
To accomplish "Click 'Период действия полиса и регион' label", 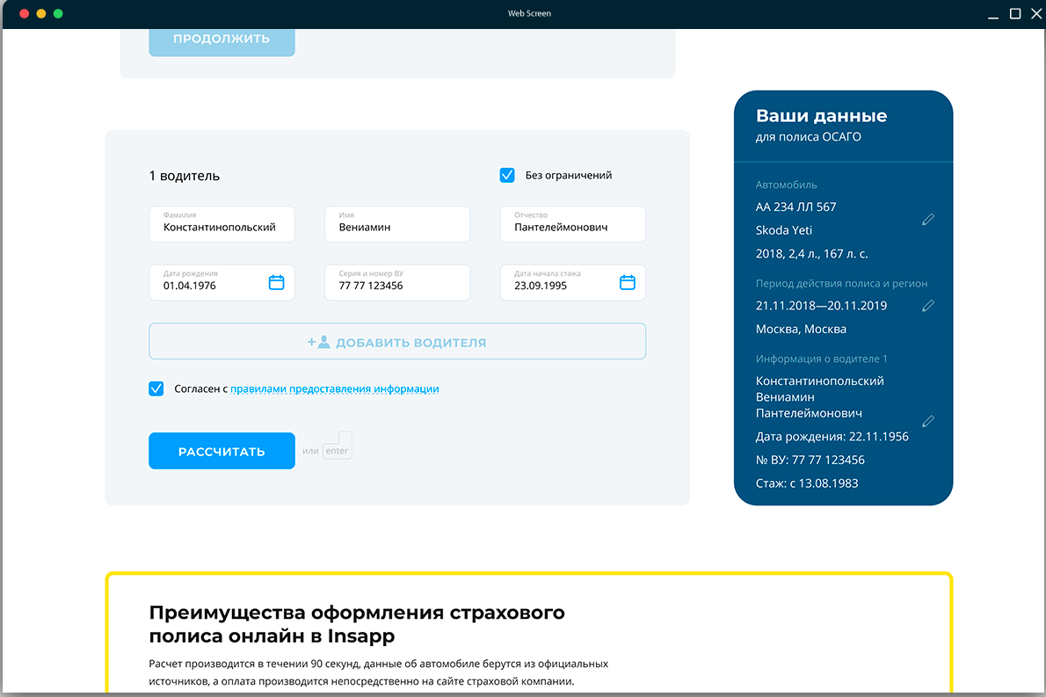I will click(x=842, y=284).
